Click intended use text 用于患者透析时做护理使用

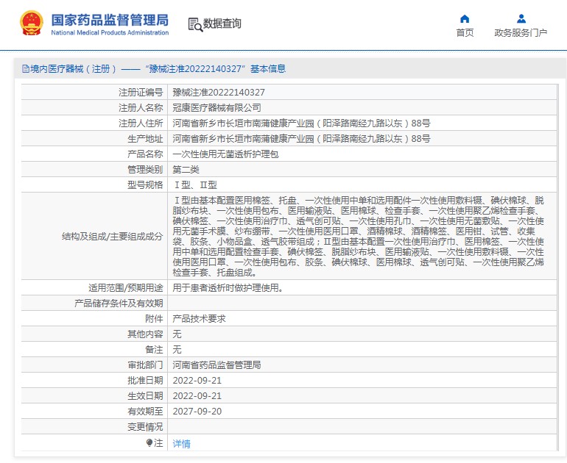228,288
